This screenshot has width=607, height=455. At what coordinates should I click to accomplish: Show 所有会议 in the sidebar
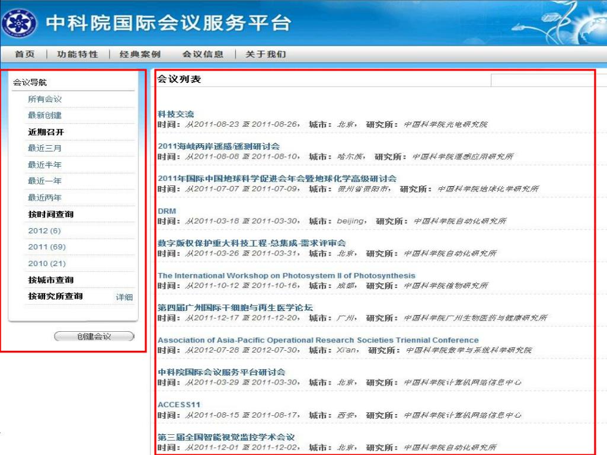(45, 99)
